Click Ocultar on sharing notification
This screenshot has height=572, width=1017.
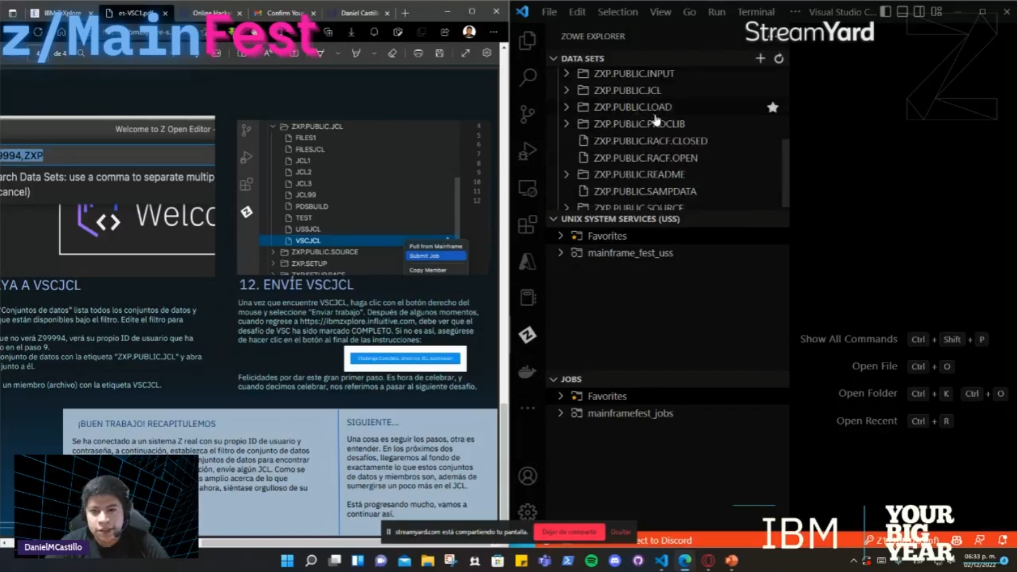[620, 532]
